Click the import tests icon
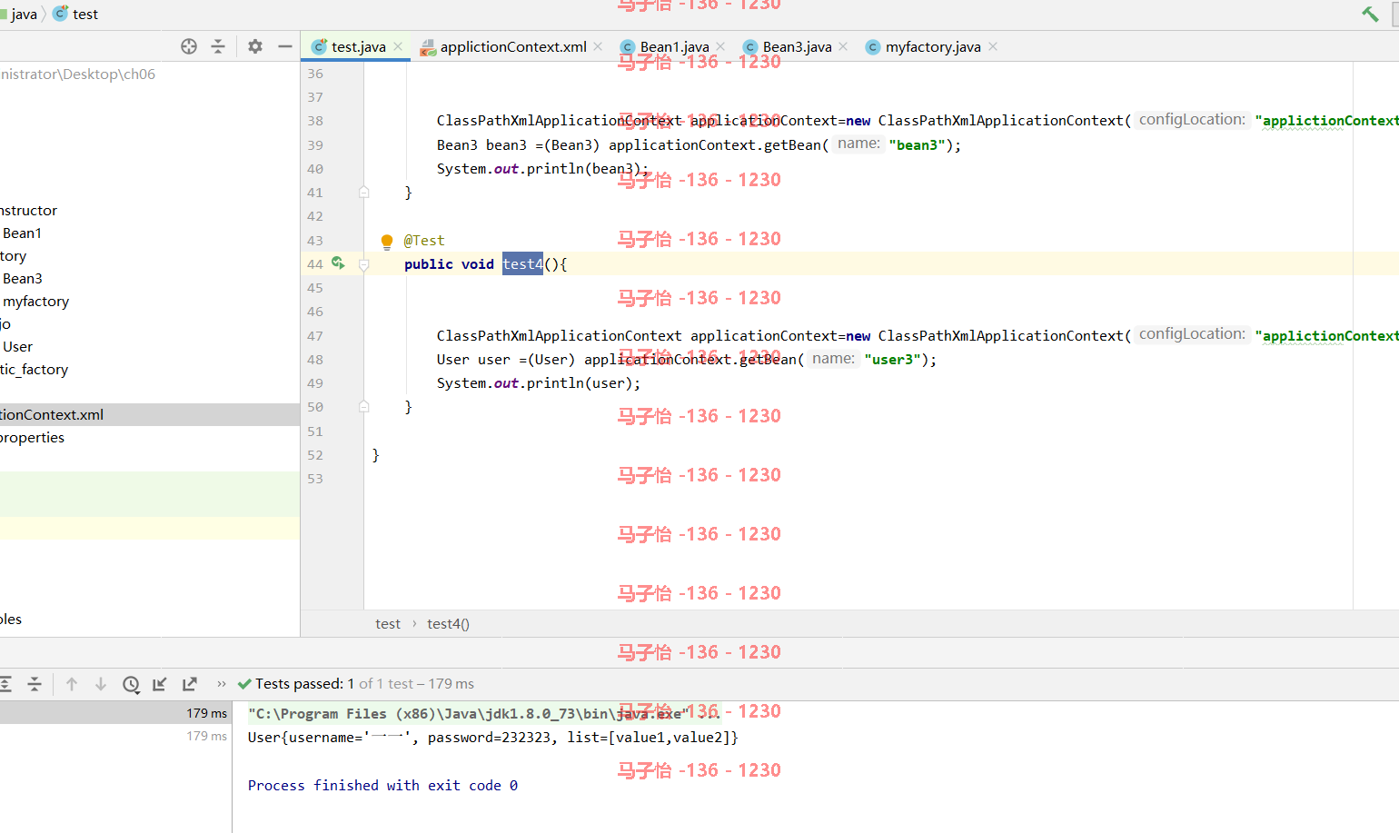 pyautogui.click(x=160, y=684)
